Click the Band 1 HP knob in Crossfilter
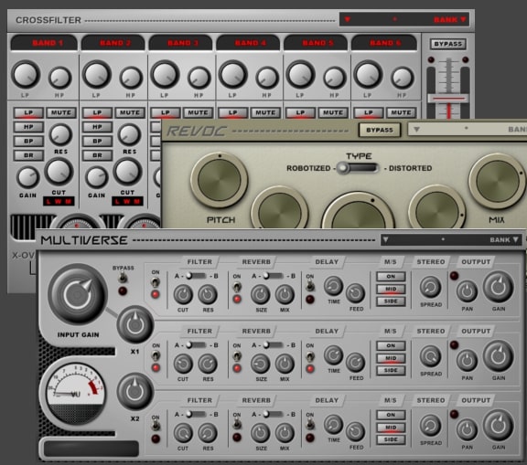The width and height of the screenshot is (527, 465). point(60,78)
